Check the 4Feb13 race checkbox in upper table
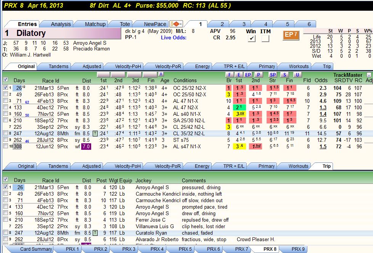This screenshot has width=373, height=253. (x=5, y=101)
